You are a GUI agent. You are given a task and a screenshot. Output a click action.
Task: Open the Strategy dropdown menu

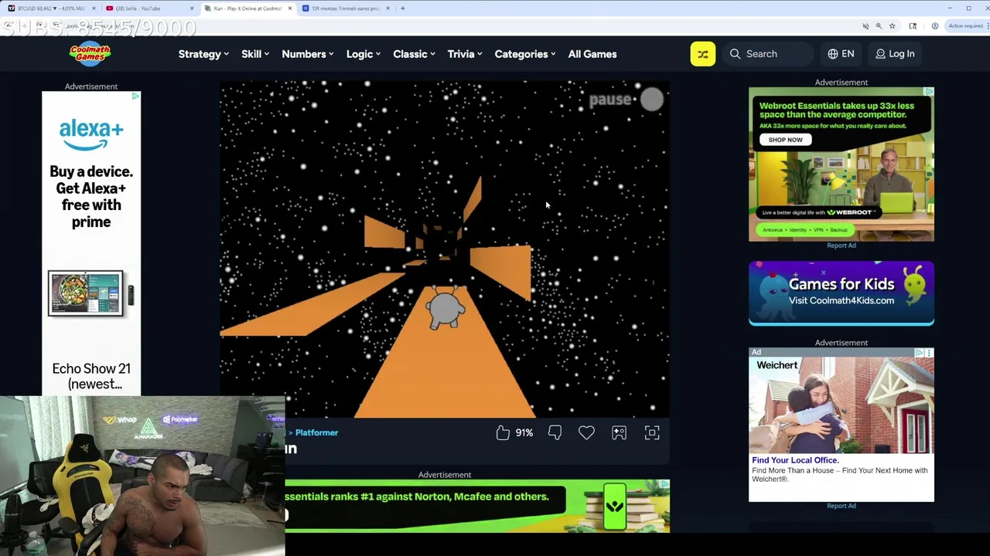click(x=203, y=54)
